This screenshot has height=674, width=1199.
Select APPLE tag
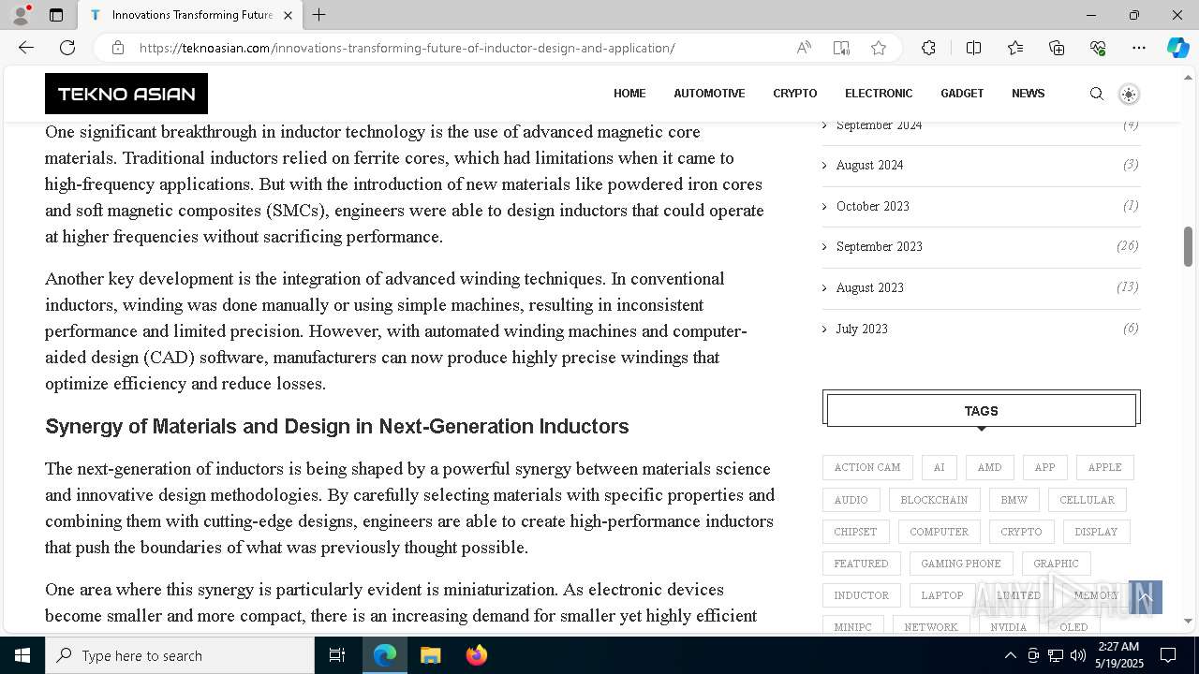1104,467
